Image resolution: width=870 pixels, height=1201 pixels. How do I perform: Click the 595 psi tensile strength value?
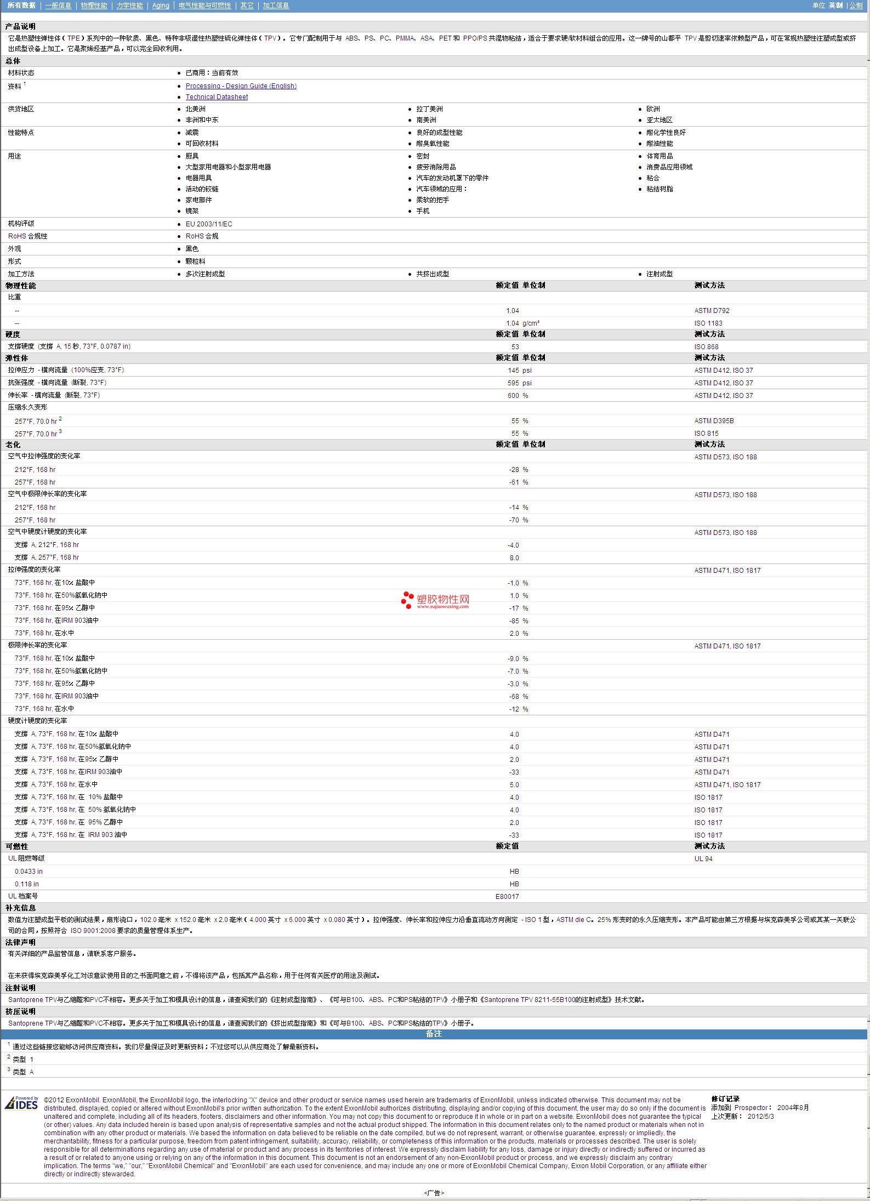[x=519, y=383]
